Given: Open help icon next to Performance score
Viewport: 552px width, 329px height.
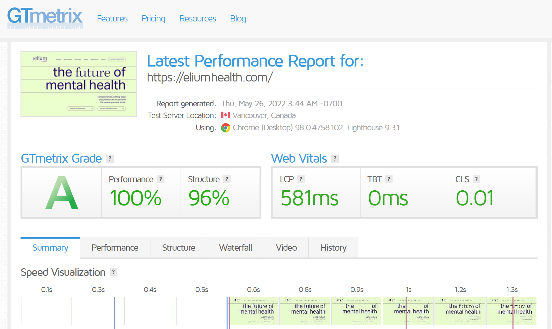Looking at the screenshot, I should [160, 179].
